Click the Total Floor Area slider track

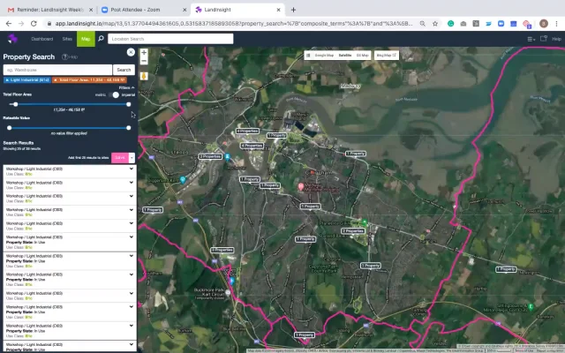pyautogui.click(x=71, y=104)
